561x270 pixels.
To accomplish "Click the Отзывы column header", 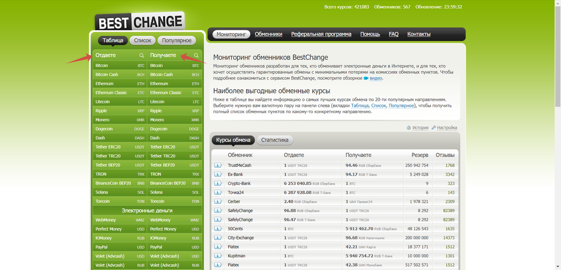I will (445, 155).
